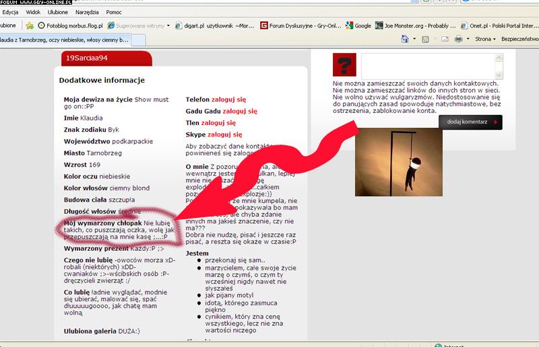Image resolution: width=539 pixels, height=347 pixels.
Task: Switch to the Klaudia z Tarnobrzeg tab
Action: tap(65, 40)
